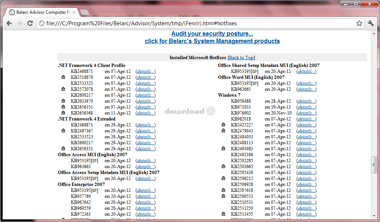Open details link for KB2600217 on 07-Apr-12
This screenshot has width=380, height=222.
[146, 95]
